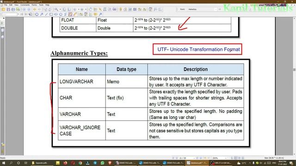
Task: Open Brave browser from the taskbar
Action: (x=110, y=163)
